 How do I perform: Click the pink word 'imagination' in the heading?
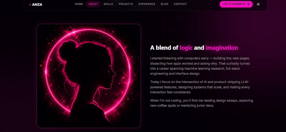click(222, 48)
